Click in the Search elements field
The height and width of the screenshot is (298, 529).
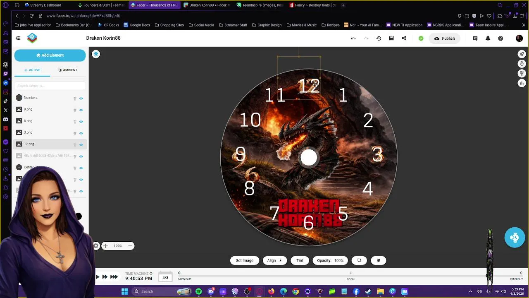[x=50, y=86]
